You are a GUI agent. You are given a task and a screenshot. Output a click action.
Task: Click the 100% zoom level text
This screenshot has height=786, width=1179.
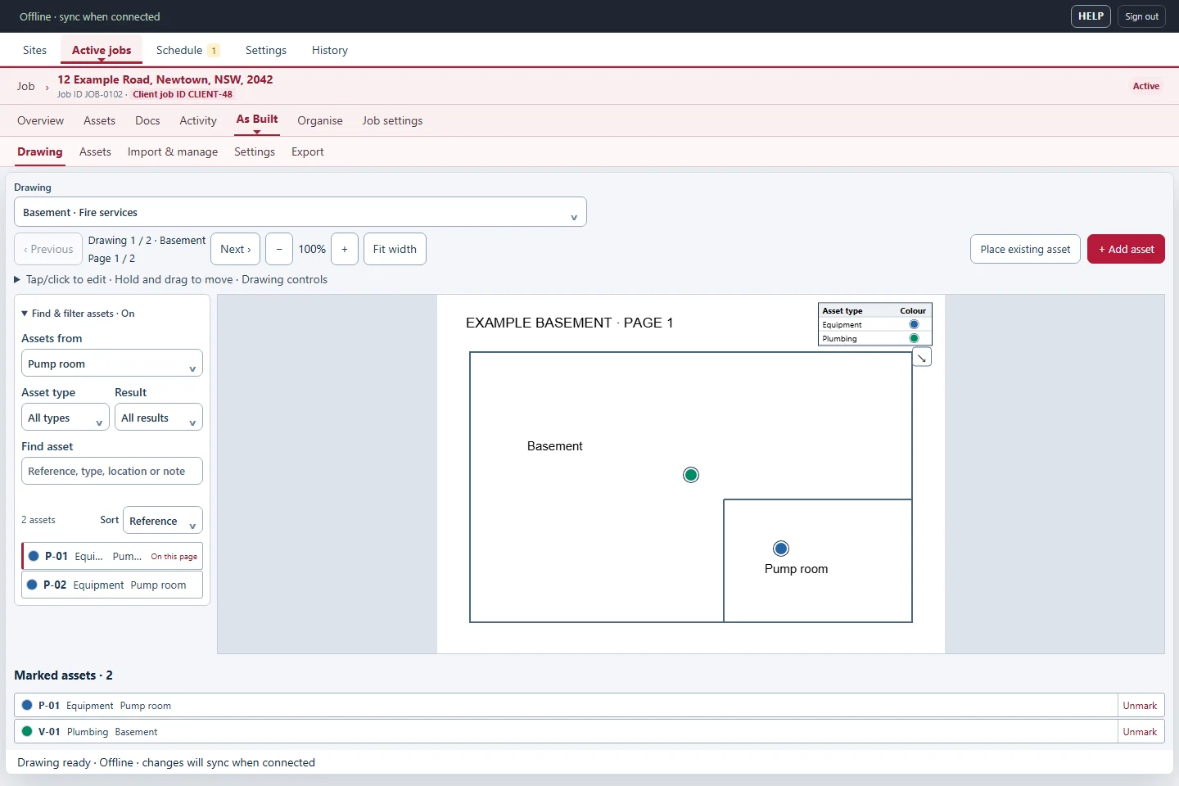pyautogui.click(x=312, y=249)
